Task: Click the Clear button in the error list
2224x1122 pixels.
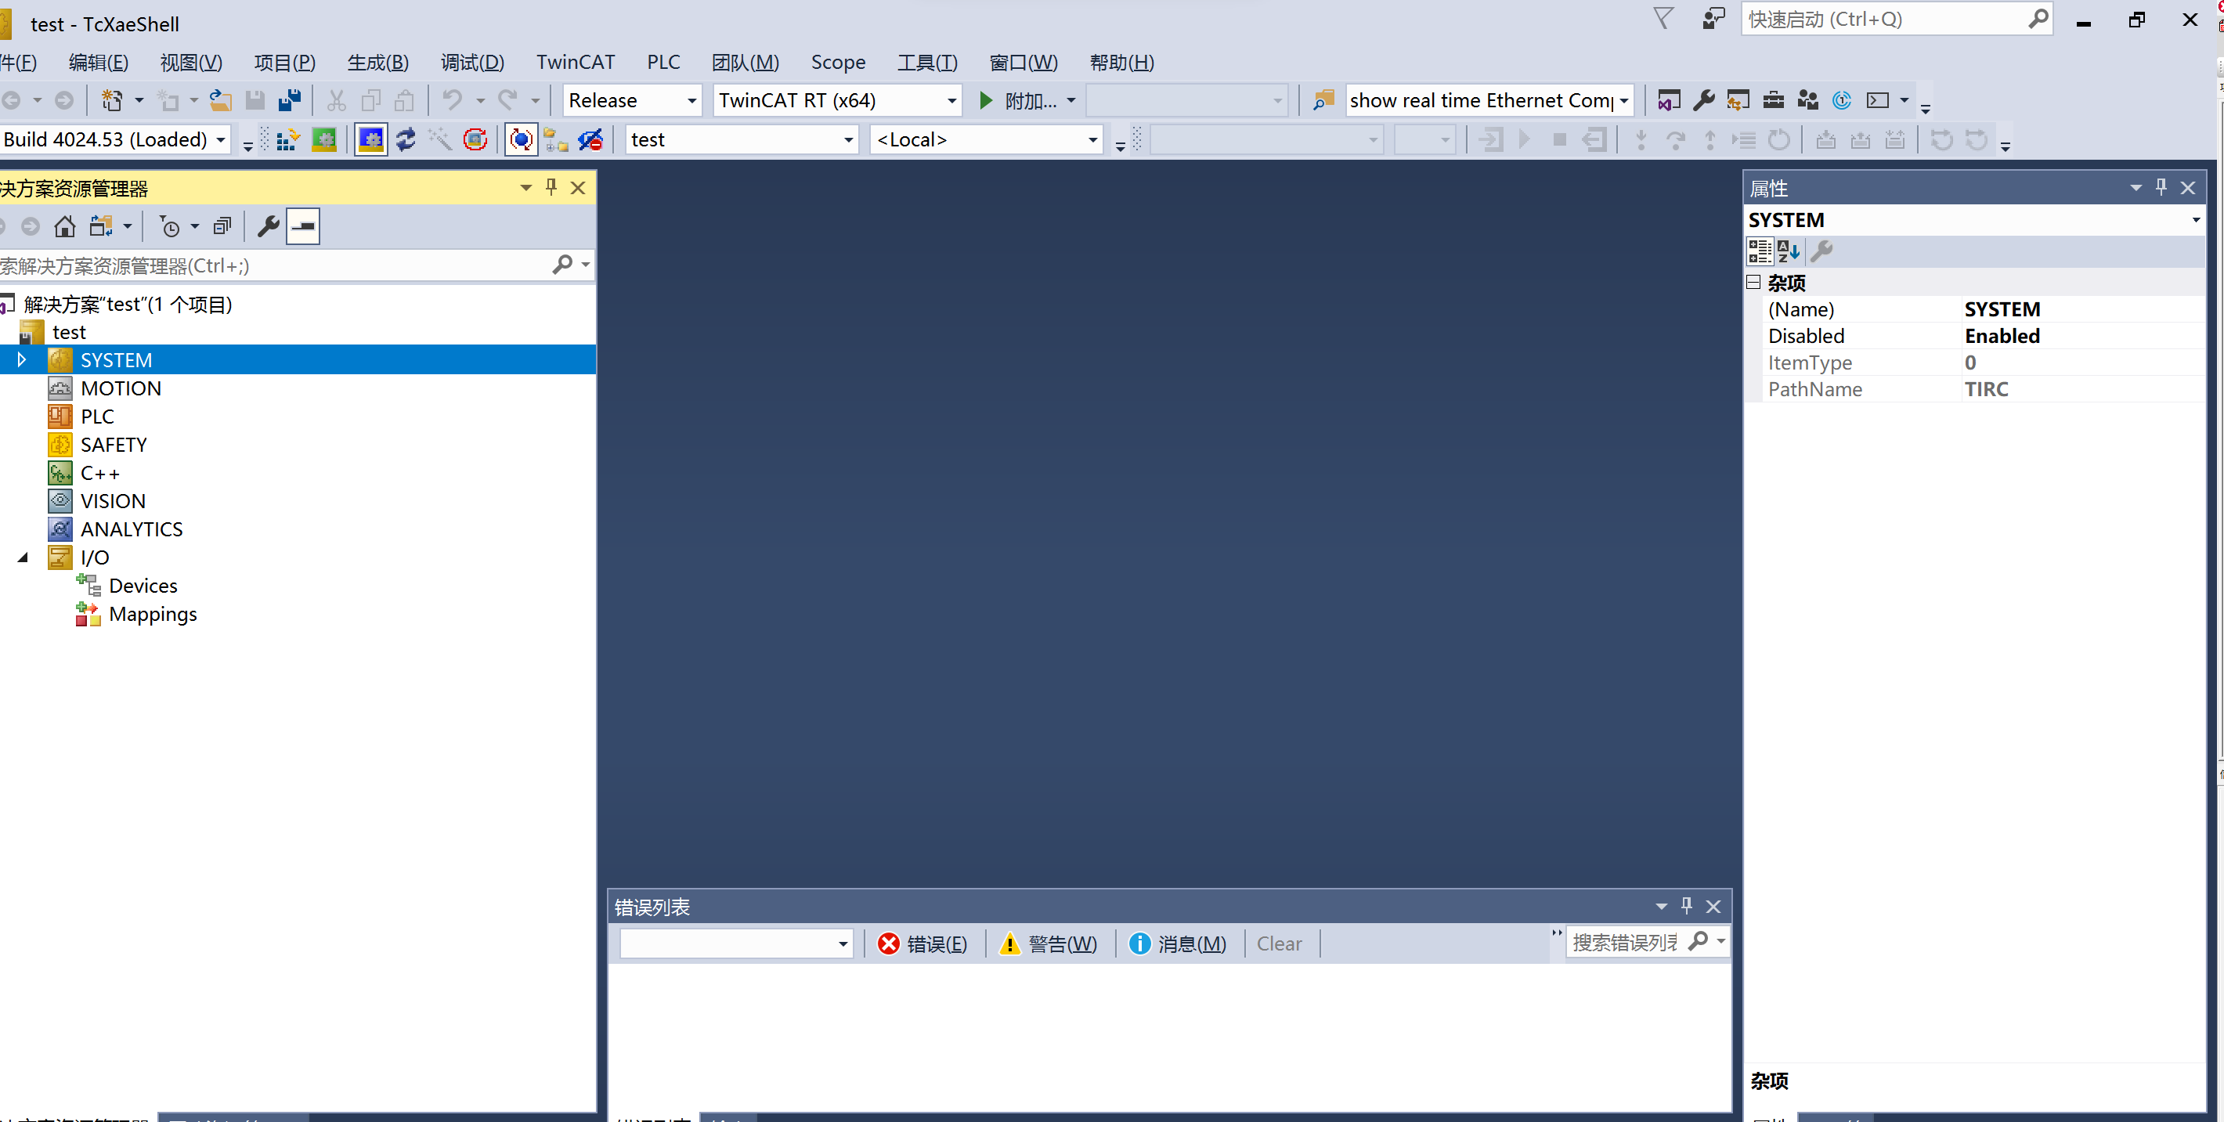Action: point(1279,943)
